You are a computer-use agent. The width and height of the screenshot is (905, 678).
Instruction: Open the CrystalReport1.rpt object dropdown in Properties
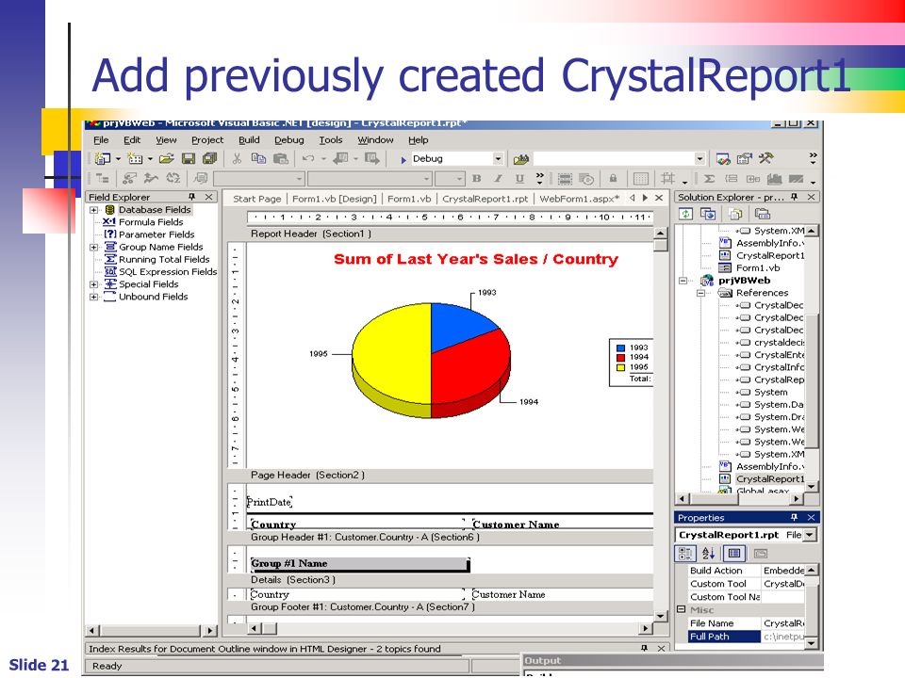(810, 535)
